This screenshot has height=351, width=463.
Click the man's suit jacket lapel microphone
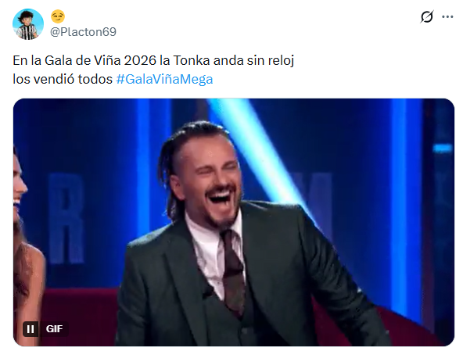click(x=208, y=292)
